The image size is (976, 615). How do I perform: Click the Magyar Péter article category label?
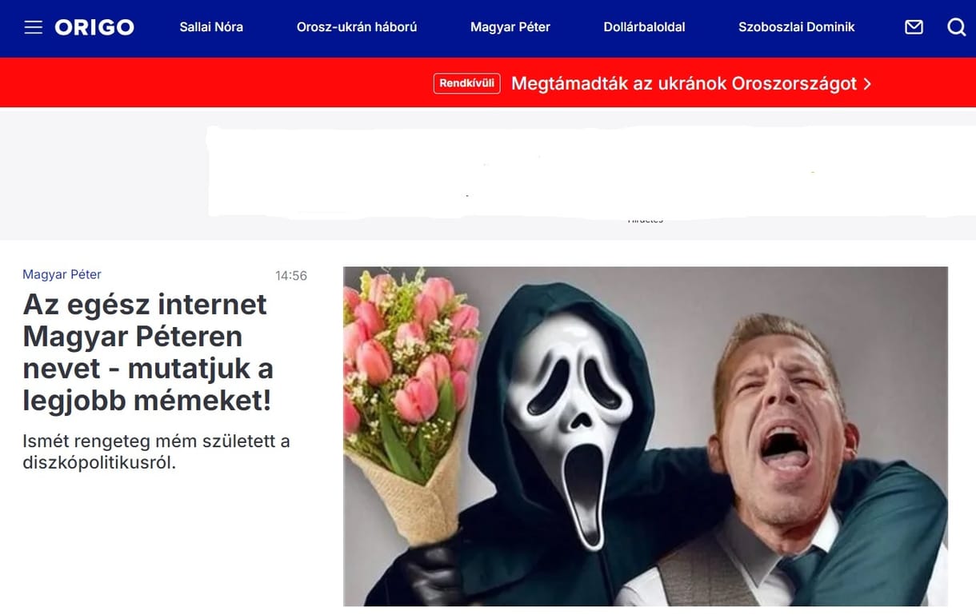coord(62,274)
